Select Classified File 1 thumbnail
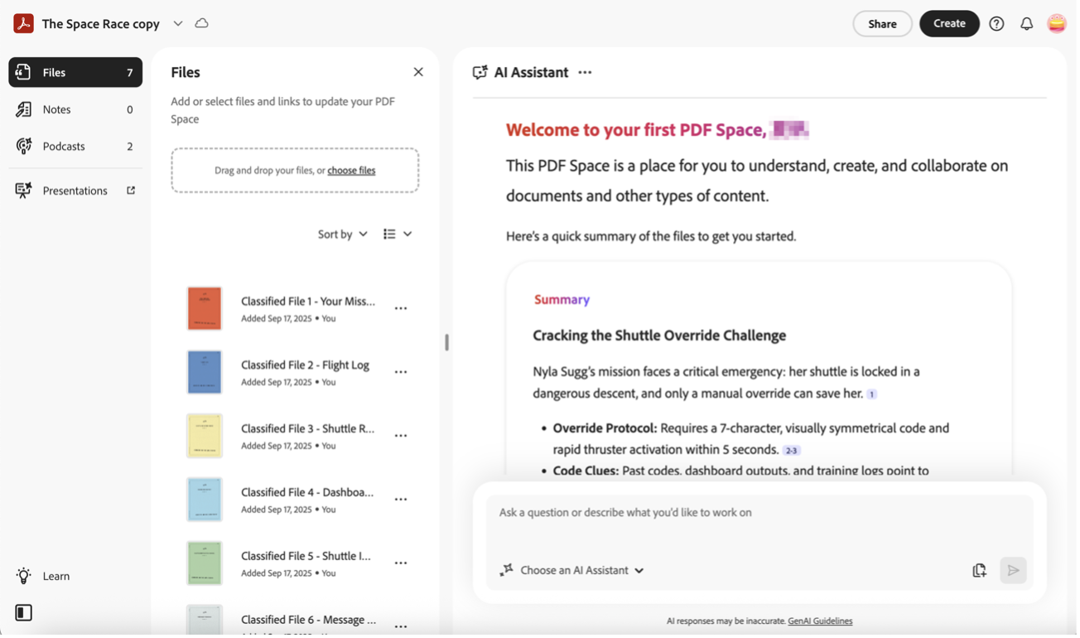The height and width of the screenshot is (638, 1080). coord(205,308)
